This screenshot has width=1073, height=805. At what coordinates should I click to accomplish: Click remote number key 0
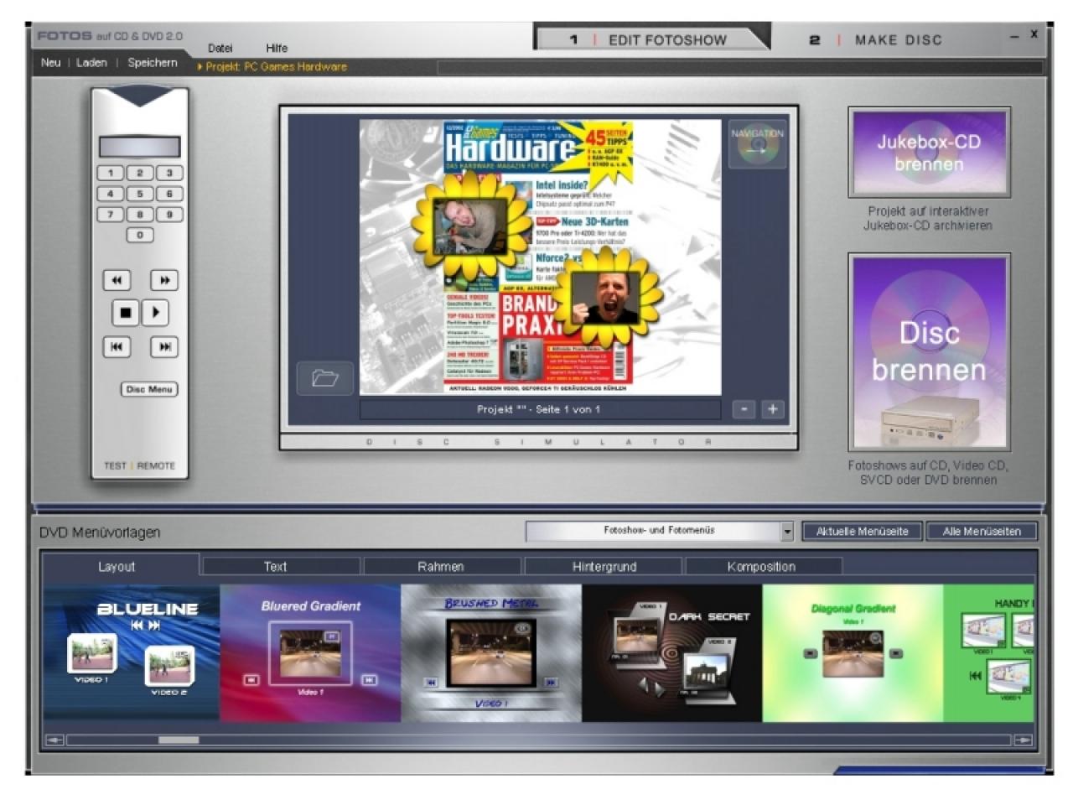140,236
